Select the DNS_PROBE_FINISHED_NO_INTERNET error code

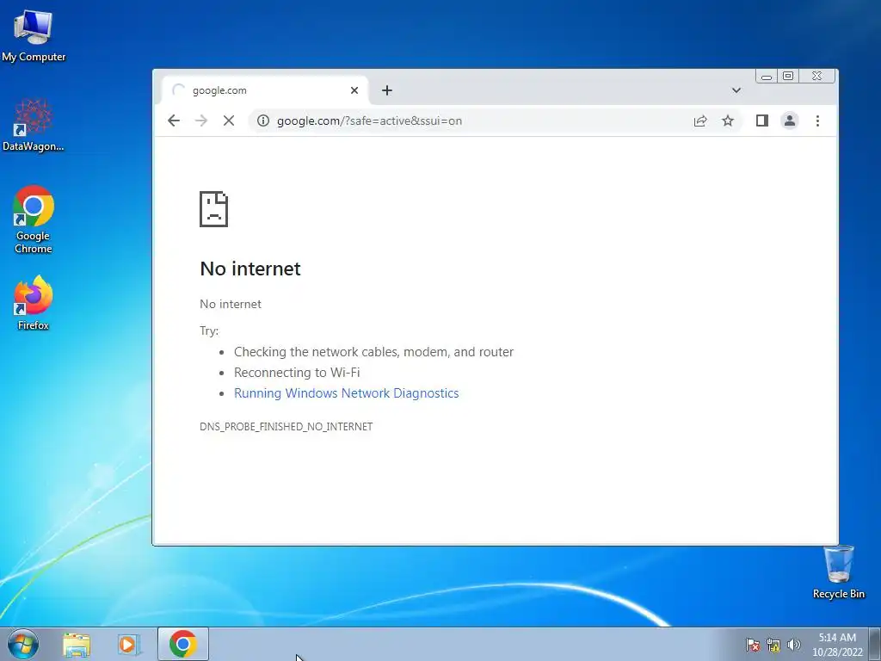pos(286,427)
